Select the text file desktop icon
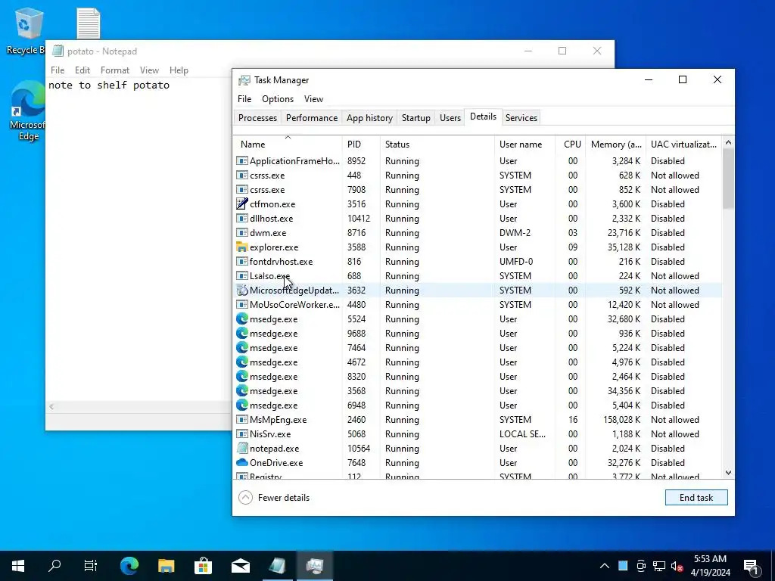 (x=89, y=23)
